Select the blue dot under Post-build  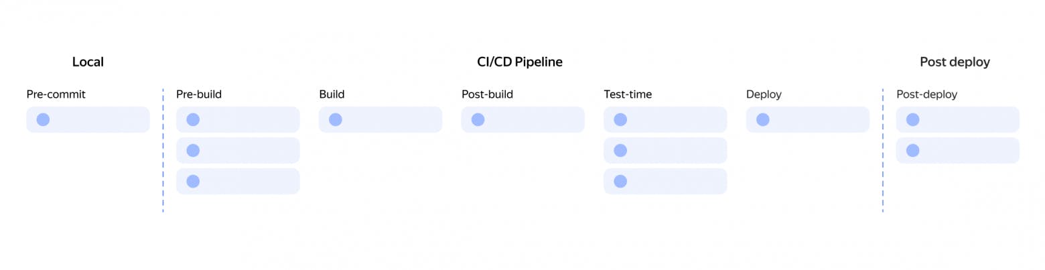478,120
